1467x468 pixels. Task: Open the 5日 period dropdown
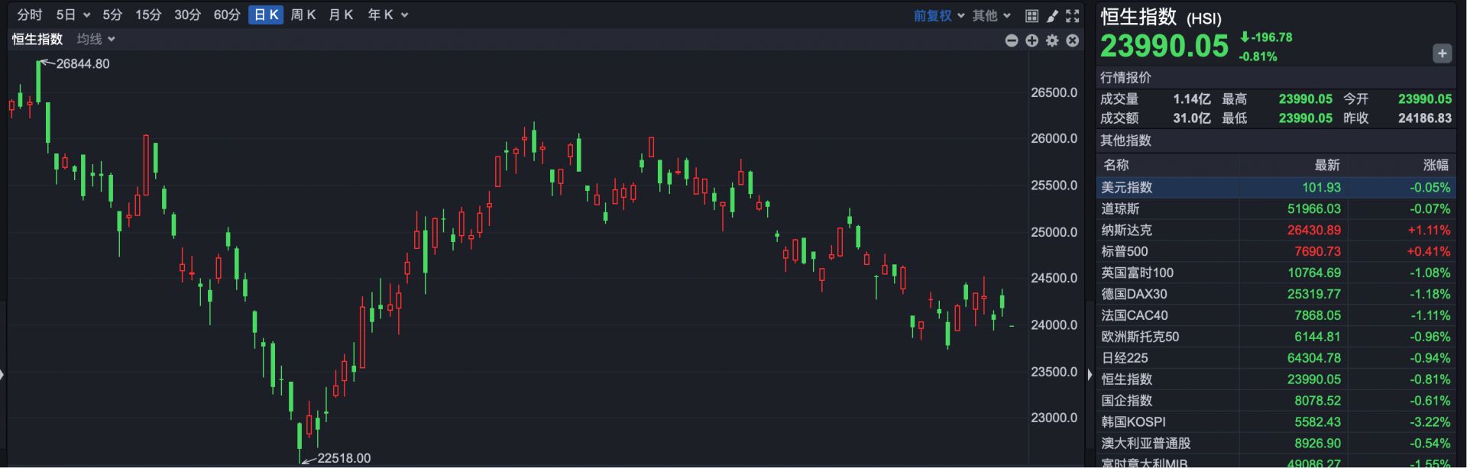(73, 15)
